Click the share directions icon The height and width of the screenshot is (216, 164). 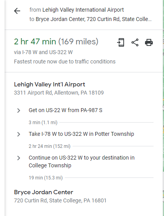click(135, 42)
